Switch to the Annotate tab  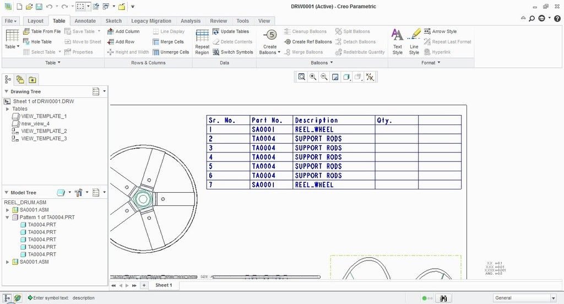[85, 21]
